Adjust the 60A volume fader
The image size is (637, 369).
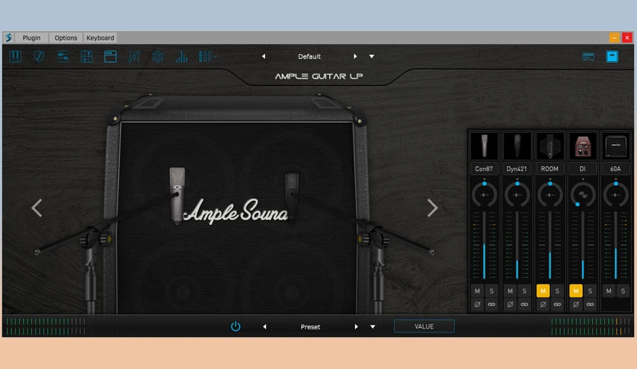(616, 245)
